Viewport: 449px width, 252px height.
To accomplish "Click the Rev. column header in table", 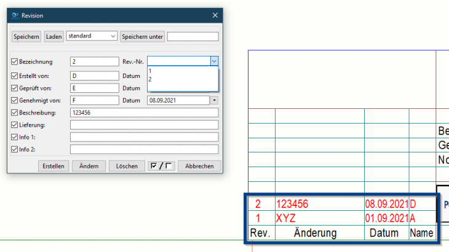I will pyautogui.click(x=260, y=233).
